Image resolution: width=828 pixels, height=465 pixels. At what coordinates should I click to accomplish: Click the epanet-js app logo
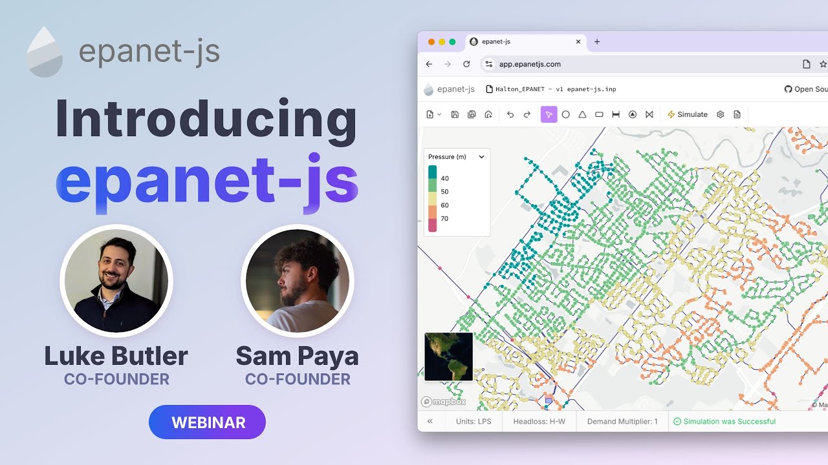coord(449,89)
